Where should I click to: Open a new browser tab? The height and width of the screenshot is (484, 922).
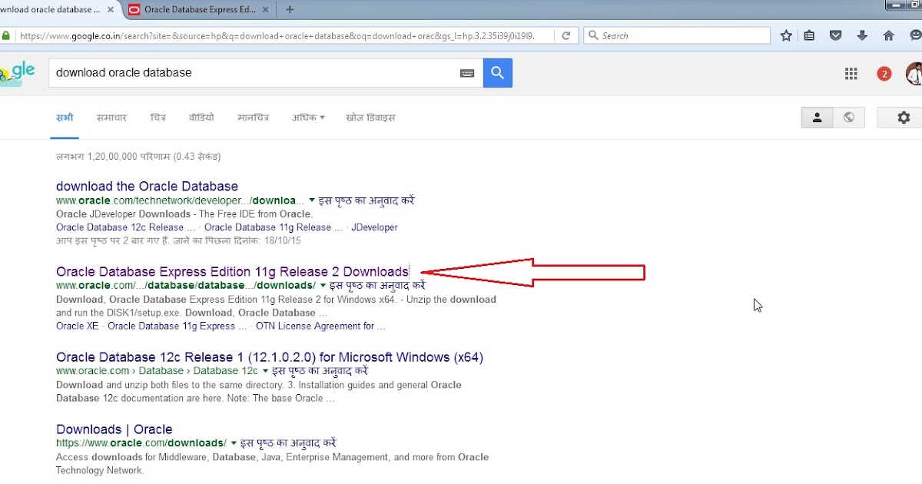(x=290, y=10)
